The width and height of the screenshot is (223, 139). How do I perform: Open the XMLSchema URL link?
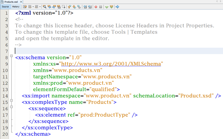(x=111, y=64)
